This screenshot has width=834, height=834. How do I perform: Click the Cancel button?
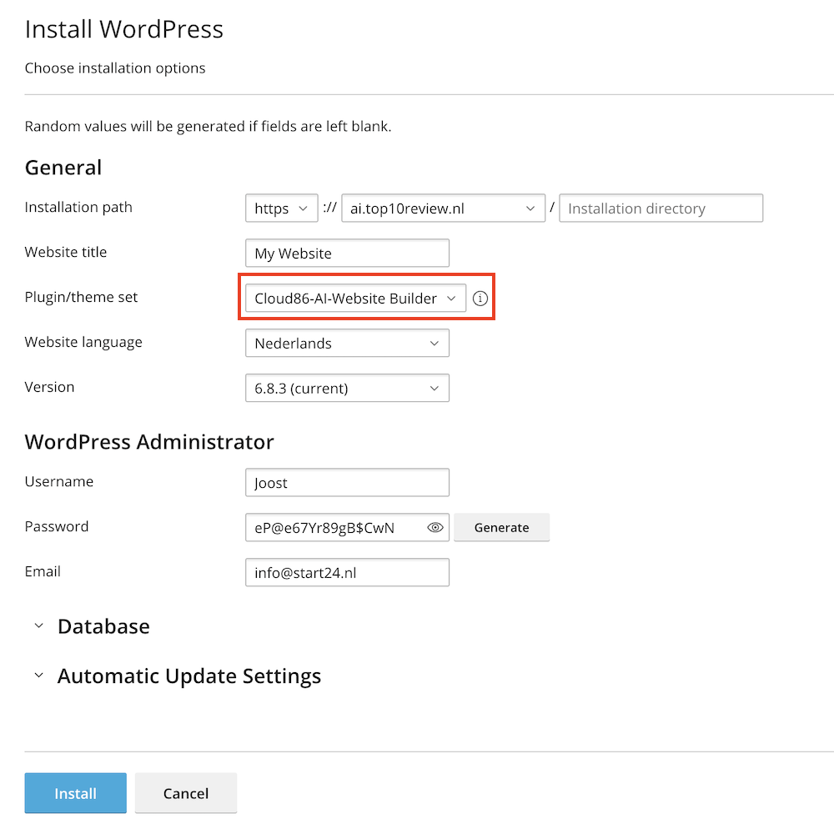[x=186, y=793]
